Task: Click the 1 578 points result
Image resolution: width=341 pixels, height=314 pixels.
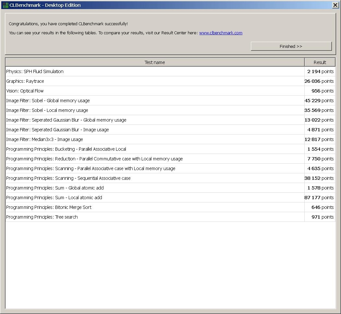Action: 320,188
